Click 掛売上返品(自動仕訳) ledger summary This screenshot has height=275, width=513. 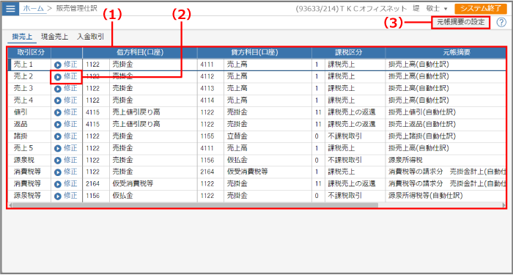click(422, 124)
